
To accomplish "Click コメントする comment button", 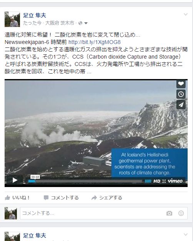I will pos(61,198).
